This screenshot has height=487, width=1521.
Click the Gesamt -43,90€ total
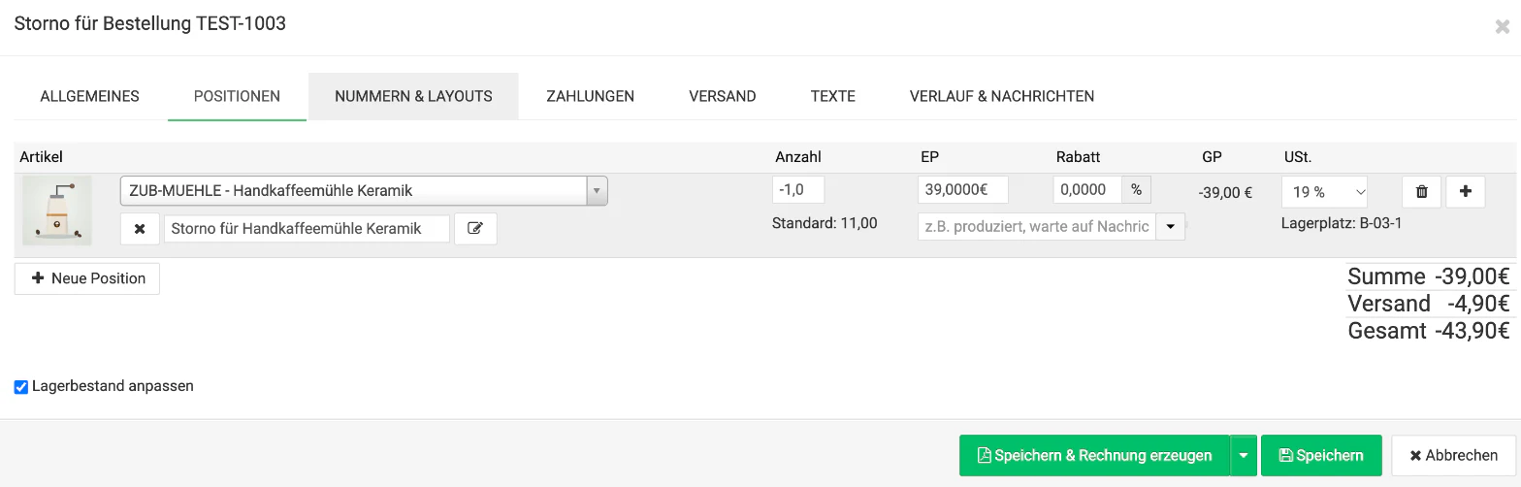[1429, 331]
